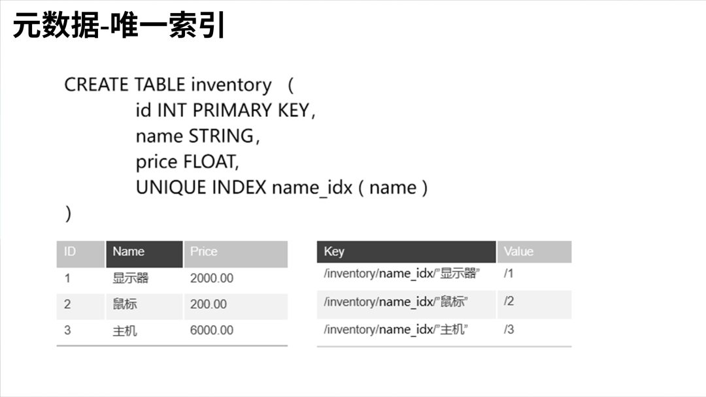Select the dark Key column header
706x397 pixels.
pyautogui.click(x=406, y=252)
